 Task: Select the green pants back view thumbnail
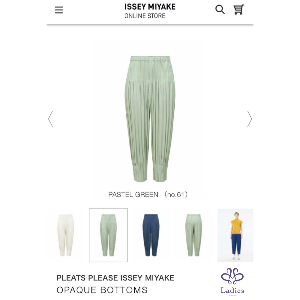(x=193, y=235)
